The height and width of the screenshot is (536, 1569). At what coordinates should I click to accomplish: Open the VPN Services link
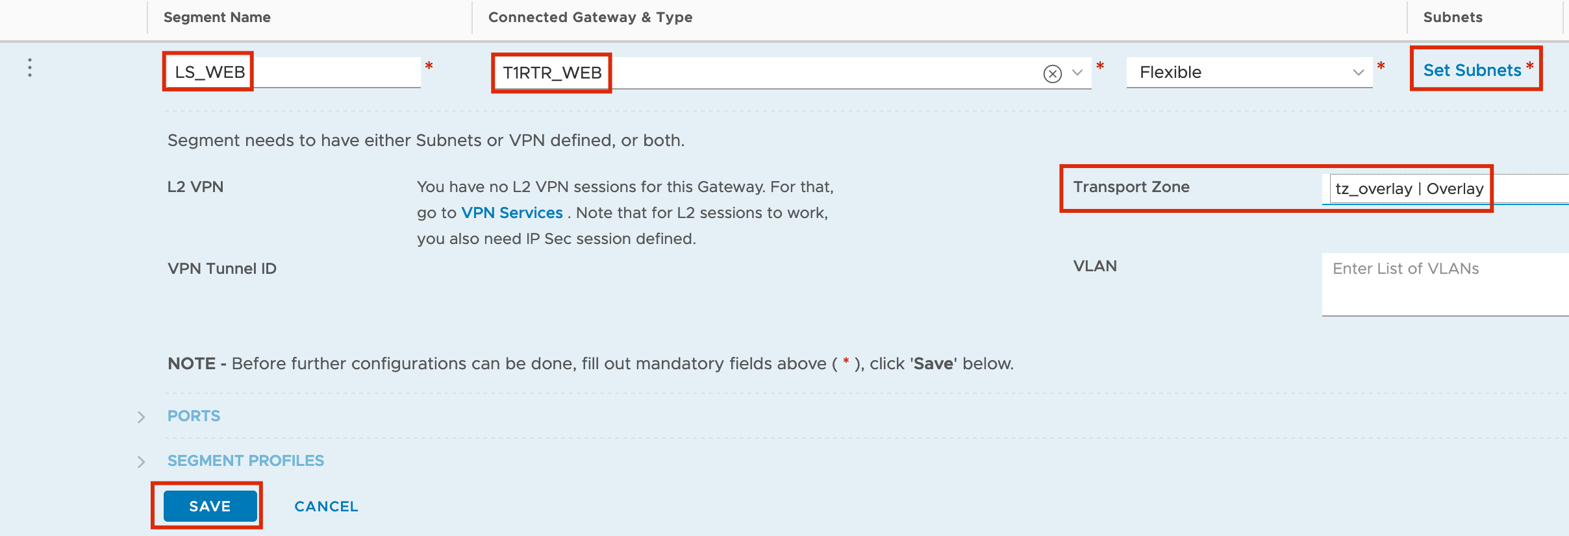point(512,213)
